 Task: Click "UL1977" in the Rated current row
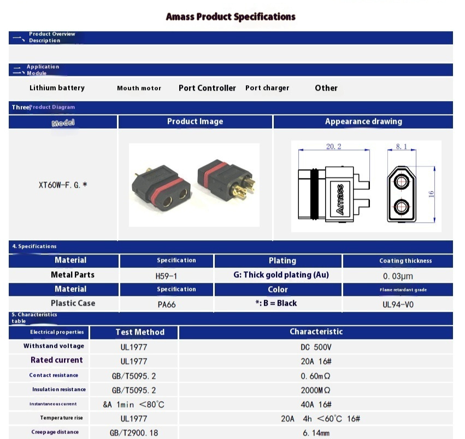click(134, 361)
